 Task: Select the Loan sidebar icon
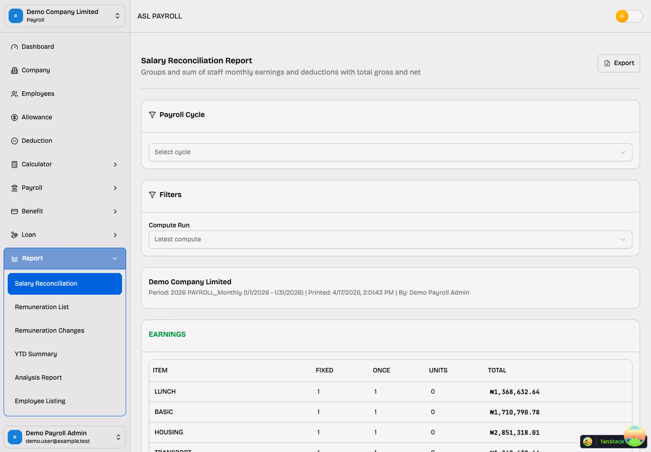pos(14,235)
